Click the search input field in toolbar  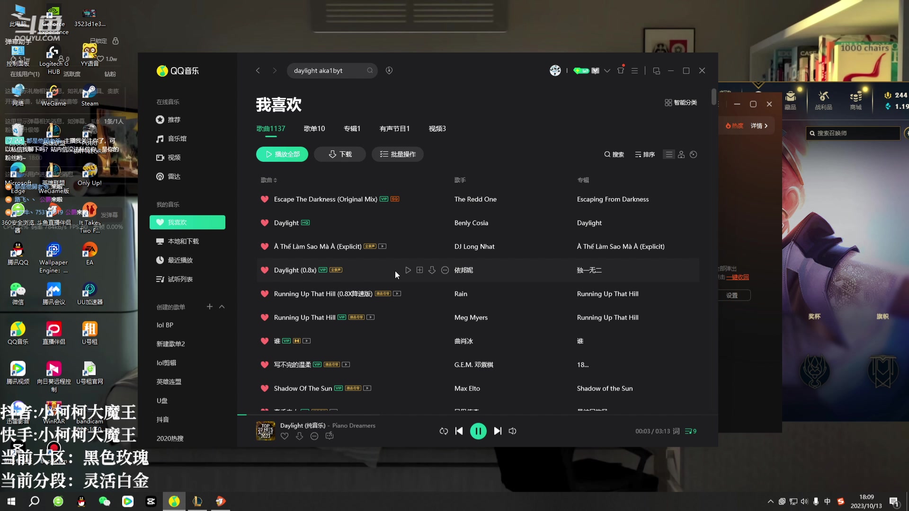coord(331,70)
